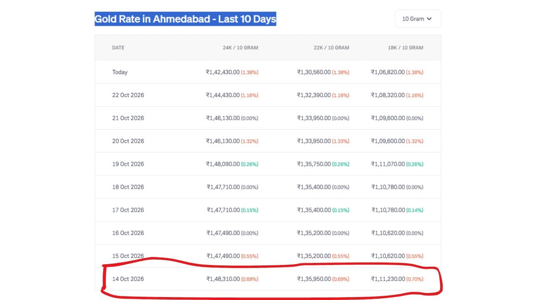Viewport: 533px width, 300px height.
Task: Click the chevron arrow beside 10 Gram
Action: pos(429,19)
